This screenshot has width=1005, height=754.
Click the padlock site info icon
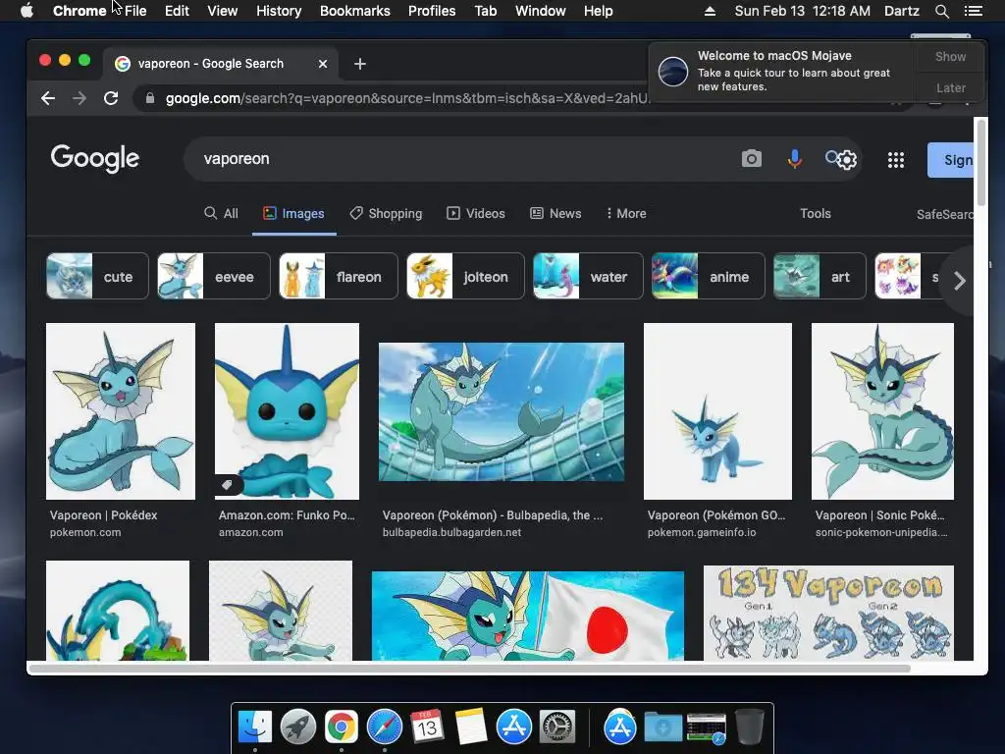(150, 98)
